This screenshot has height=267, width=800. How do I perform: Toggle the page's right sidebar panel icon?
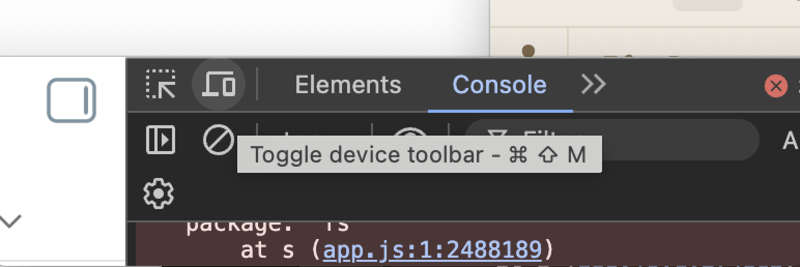pyautogui.click(x=72, y=100)
